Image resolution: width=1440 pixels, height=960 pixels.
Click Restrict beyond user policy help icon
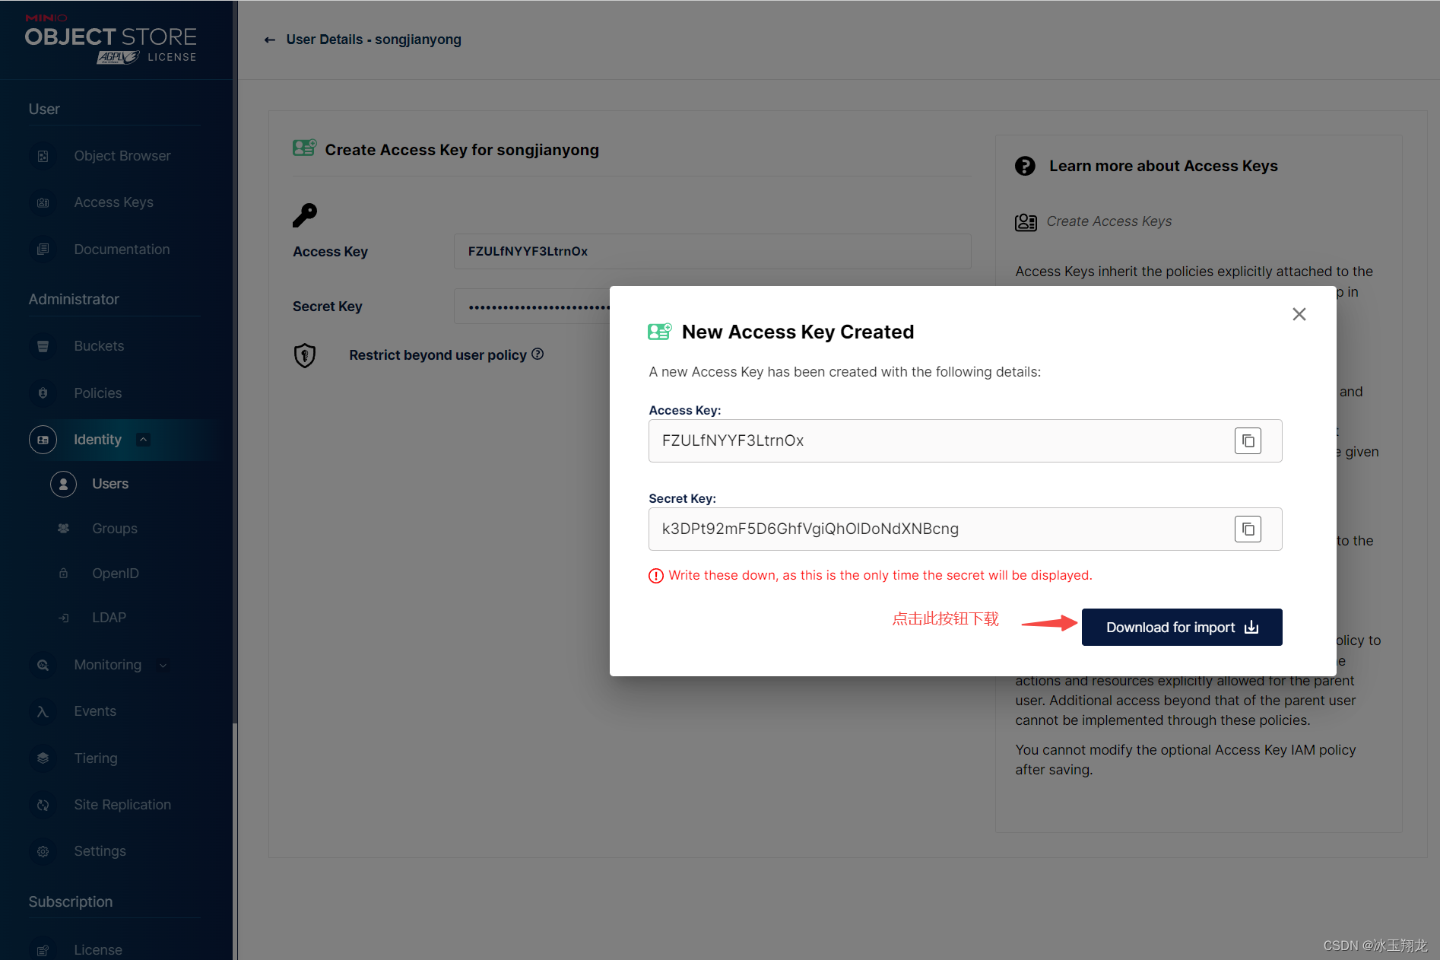click(538, 354)
